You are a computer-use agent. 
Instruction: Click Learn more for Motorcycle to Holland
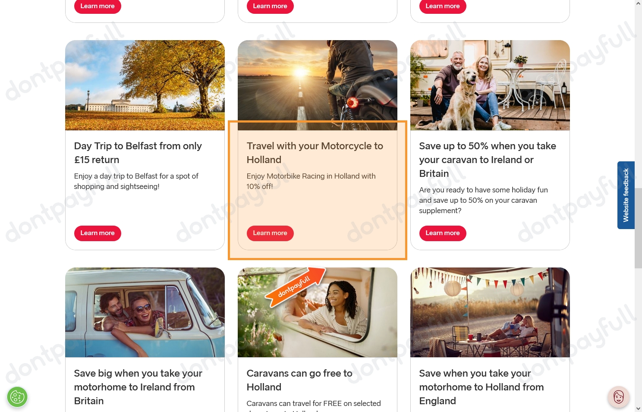tap(270, 233)
